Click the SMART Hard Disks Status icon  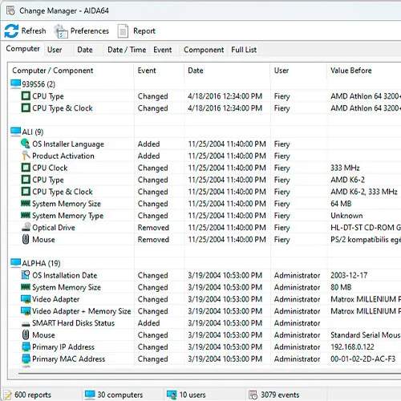tap(26, 324)
